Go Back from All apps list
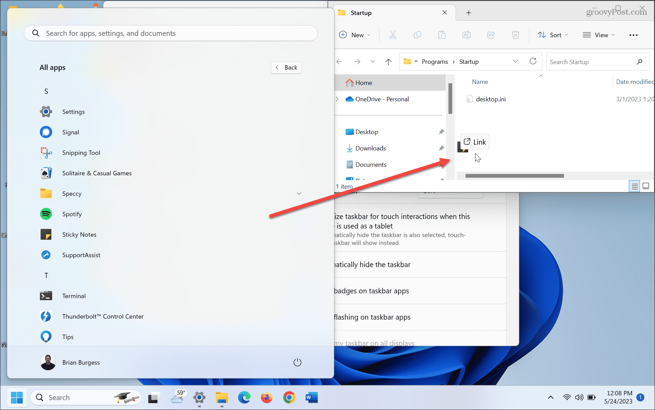The width and height of the screenshot is (655, 410). click(x=286, y=68)
